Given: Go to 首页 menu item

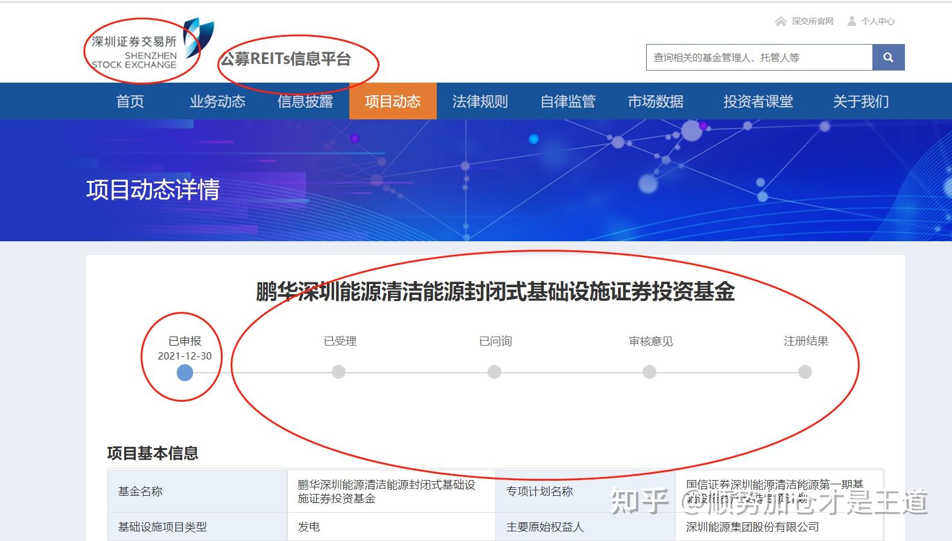Looking at the screenshot, I should click(130, 101).
